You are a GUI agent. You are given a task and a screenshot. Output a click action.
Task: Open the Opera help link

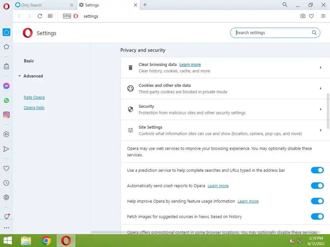(x=34, y=107)
